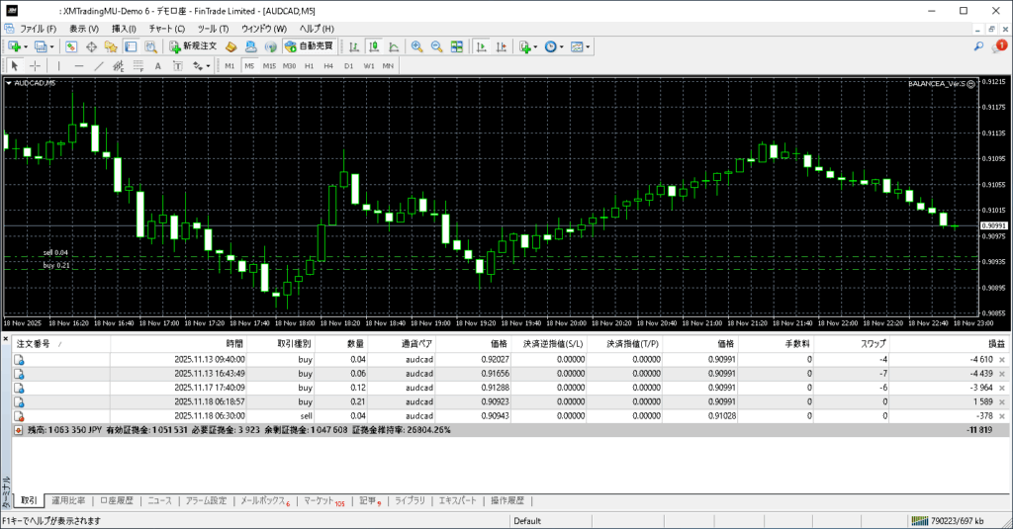Switch chart to candlestick display
The width and height of the screenshot is (1013, 529).
pos(376,46)
